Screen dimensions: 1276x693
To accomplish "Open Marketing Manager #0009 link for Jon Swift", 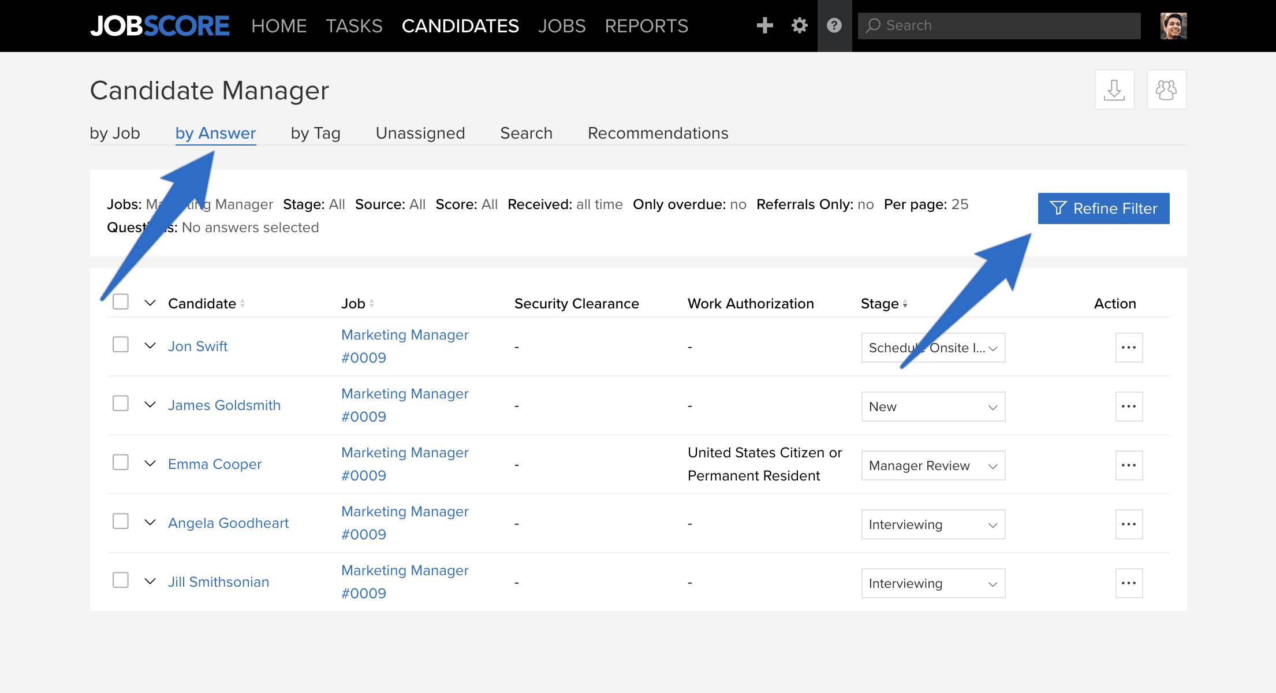I will (405, 346).
